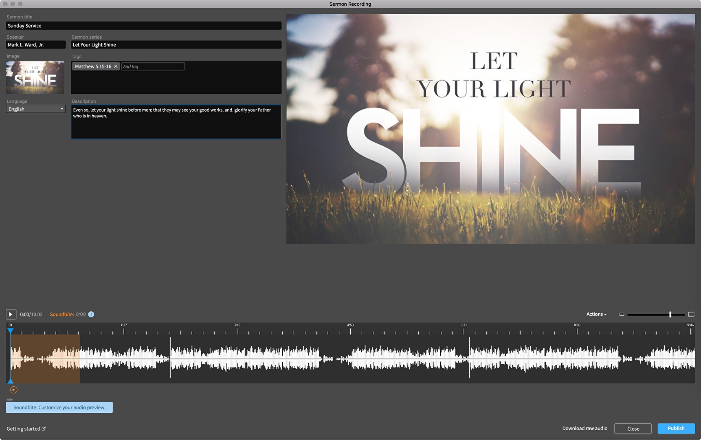This screenshot has width=701, height=440.
Task: Remove the Matthew 5:15-16 tag
Action: [116, 66]
